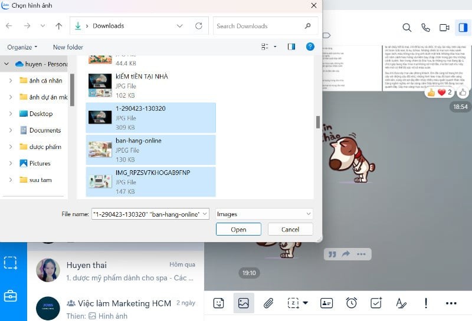Select ban-hang-online JPEG file
The width and height of the screenshot is (472, 321).
(150, 150)
